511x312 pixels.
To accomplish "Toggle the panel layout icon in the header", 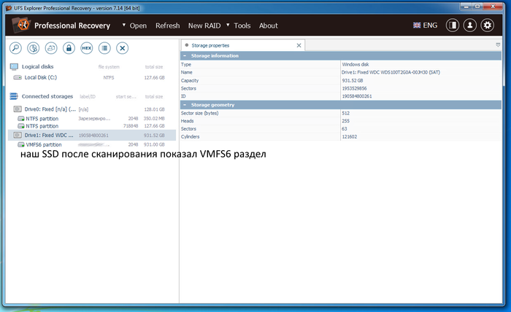I will (453, 26).
